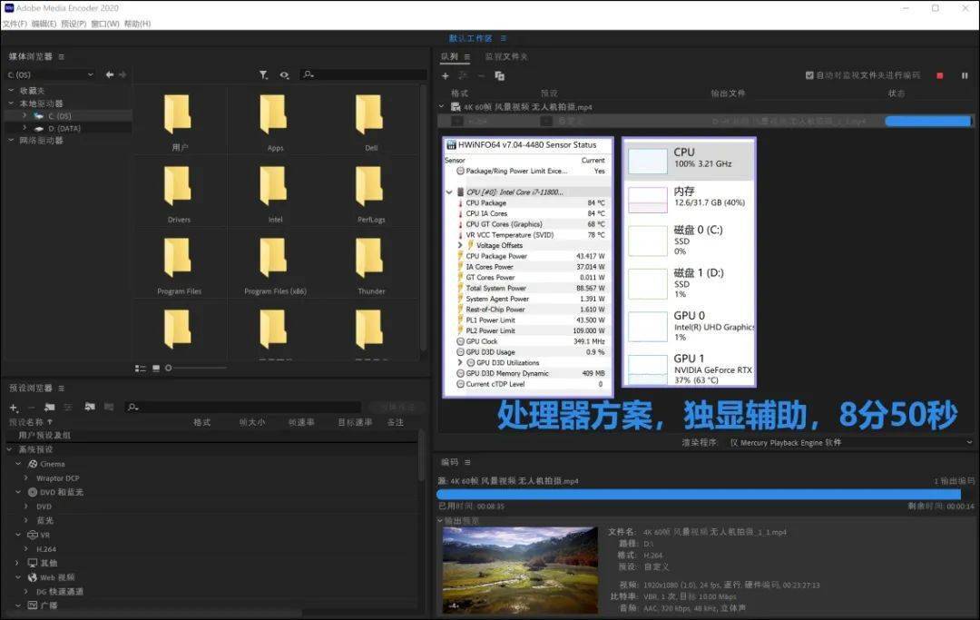This screenshot has width=980, height=620.
Task: Open Preset Browser panel menu icon
Action: point(62,389)
